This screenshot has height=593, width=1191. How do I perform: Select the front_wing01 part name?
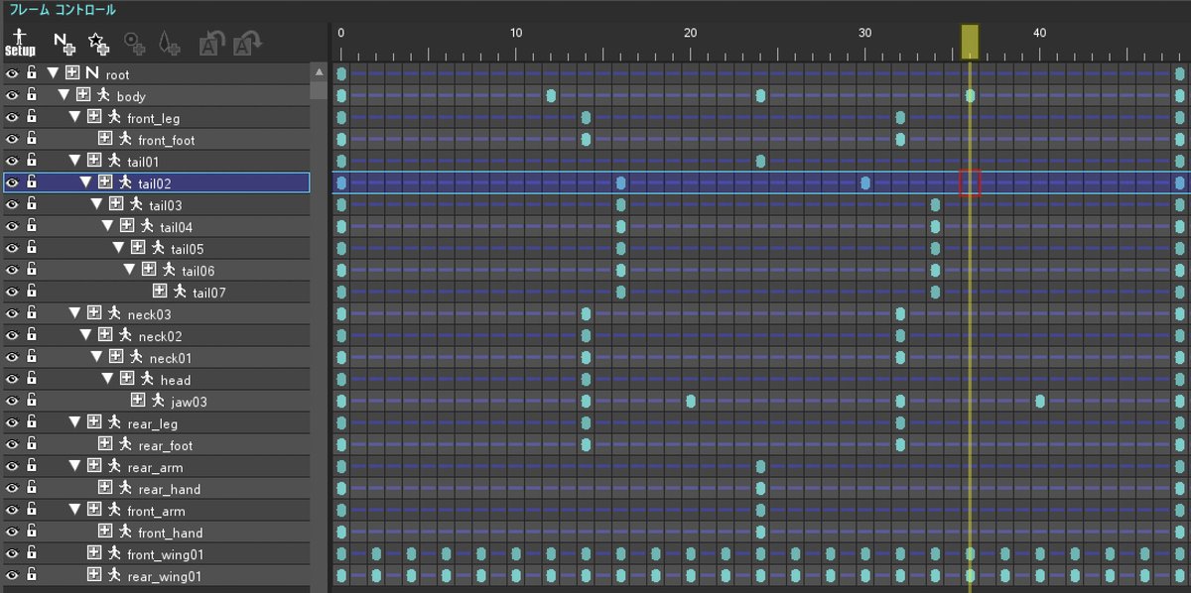[x=166, y=554]
